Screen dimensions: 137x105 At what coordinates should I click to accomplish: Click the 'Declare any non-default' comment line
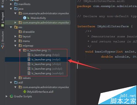107,16
